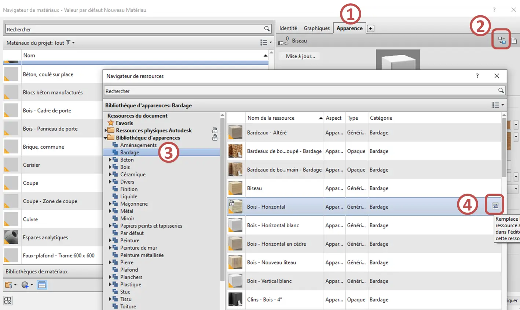
Task: Select the Apparence tab
Action: (349, 28)
